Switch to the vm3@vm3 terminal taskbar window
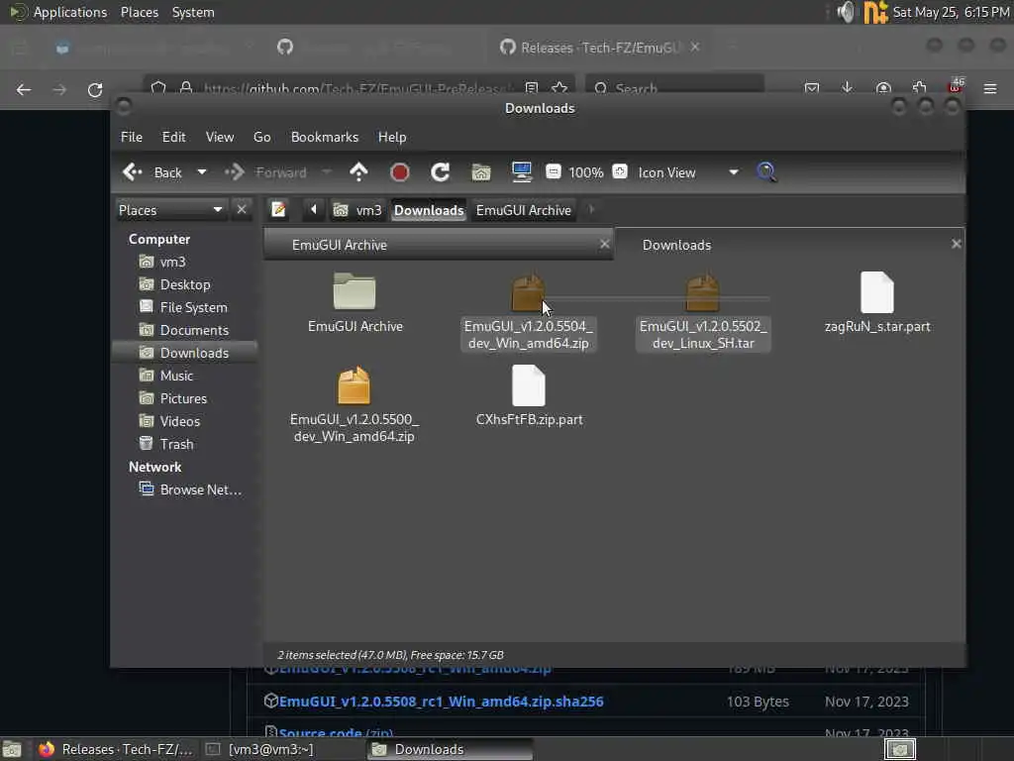Screen dimensions: 1014x761 coord(259,749)
